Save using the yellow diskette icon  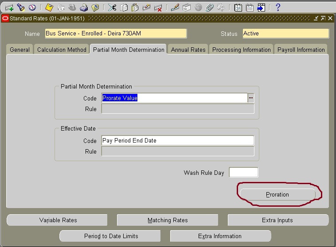pyautogui.click(x=49, y=8)
